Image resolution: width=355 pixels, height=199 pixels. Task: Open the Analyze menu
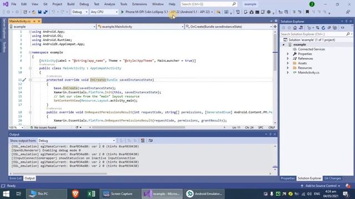[110, 4]
